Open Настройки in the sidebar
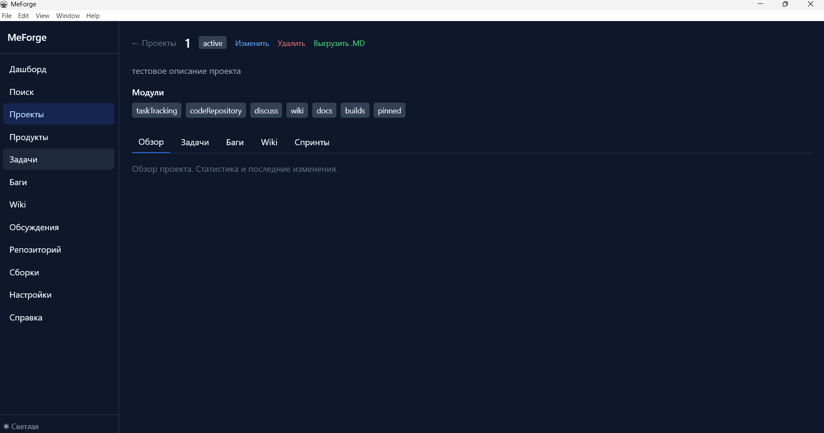 58,295
